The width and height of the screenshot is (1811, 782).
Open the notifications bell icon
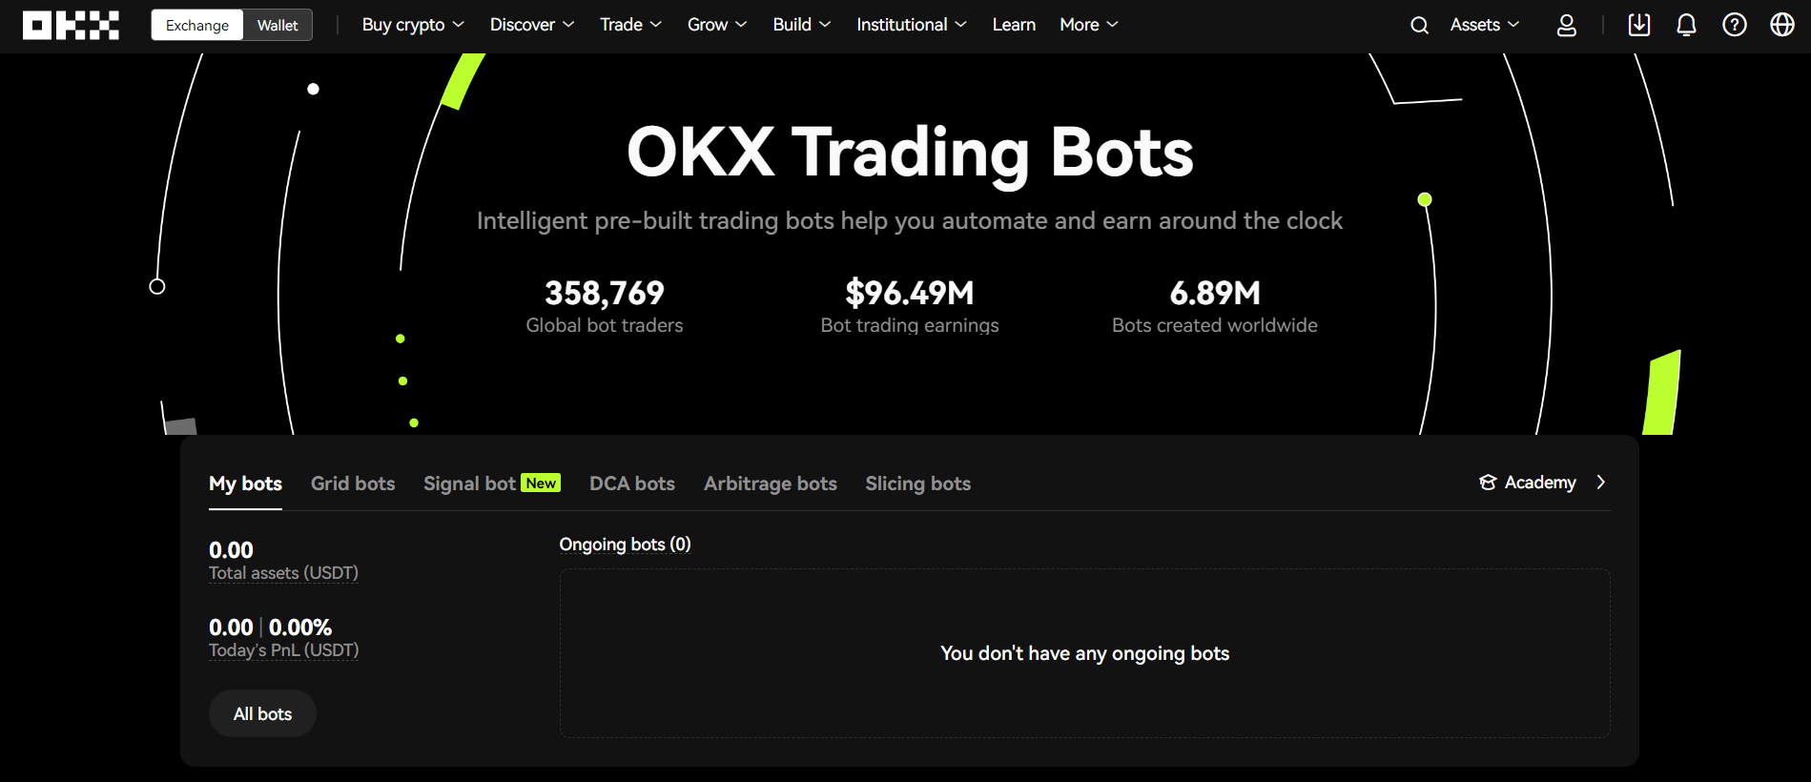click(x=1686, y=25)
